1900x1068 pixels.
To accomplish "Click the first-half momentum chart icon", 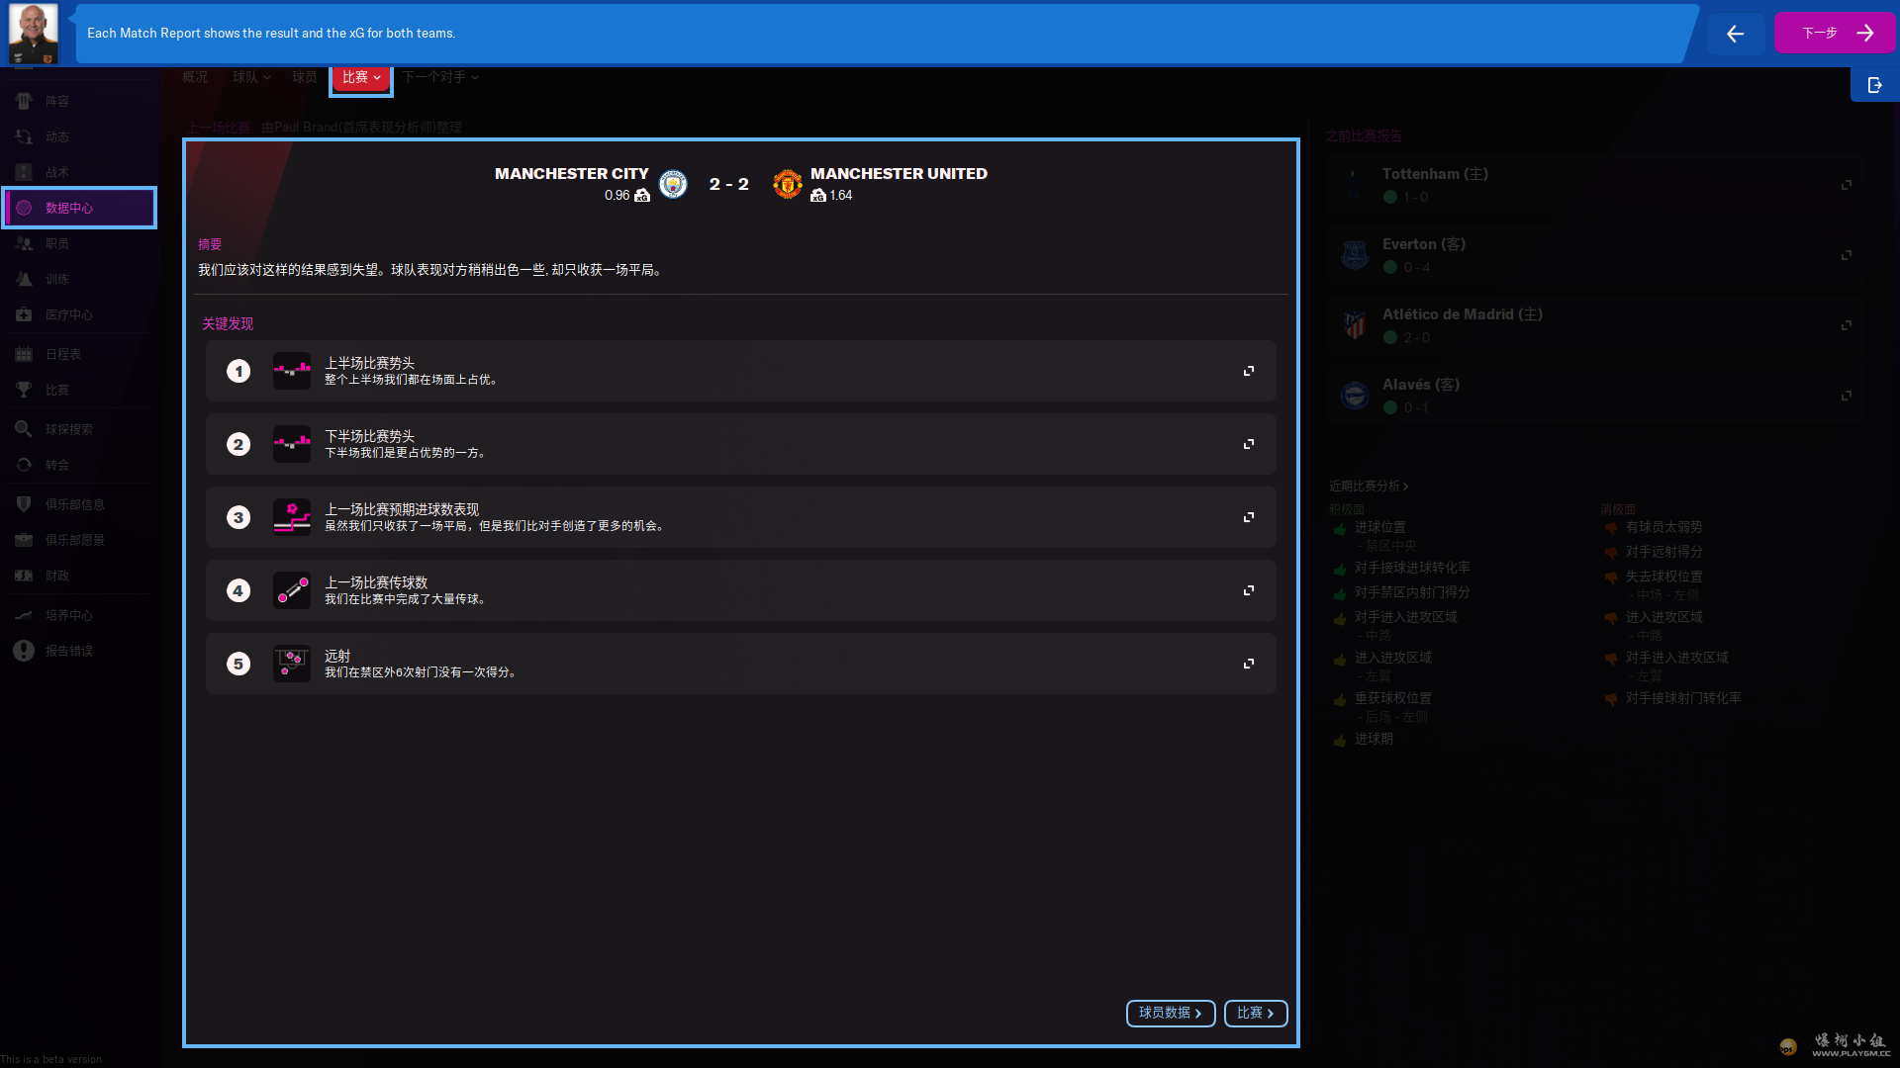I will click(292, 371).
